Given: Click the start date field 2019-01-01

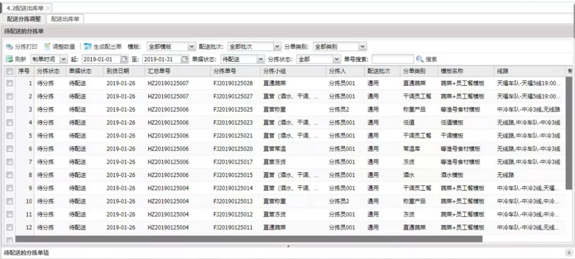Looking at the screenshot, I should (101, 59).
